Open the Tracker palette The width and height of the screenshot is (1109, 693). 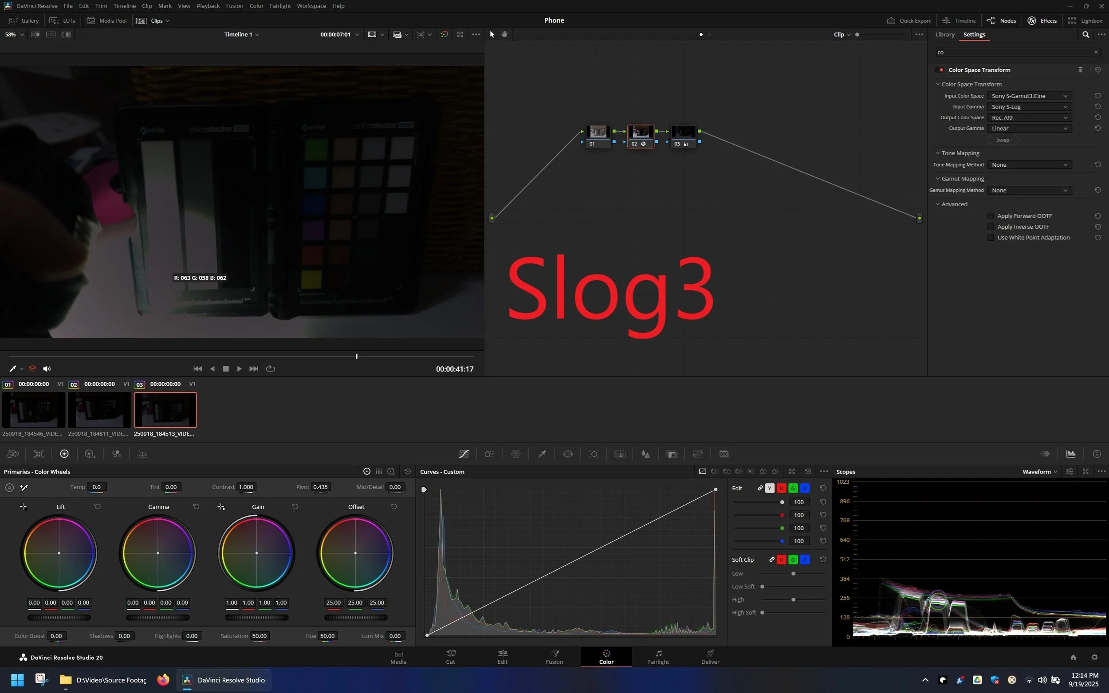pos(594,454)
